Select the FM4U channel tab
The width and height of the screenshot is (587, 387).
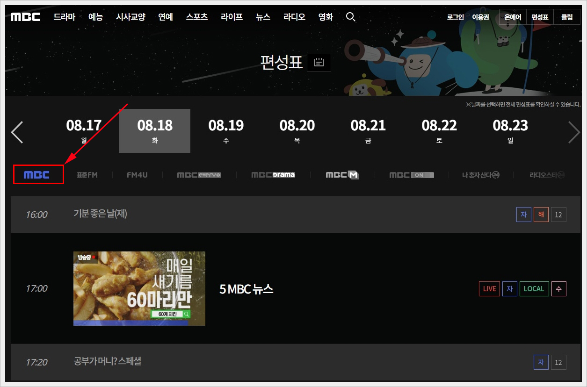(x=137, y=175)
